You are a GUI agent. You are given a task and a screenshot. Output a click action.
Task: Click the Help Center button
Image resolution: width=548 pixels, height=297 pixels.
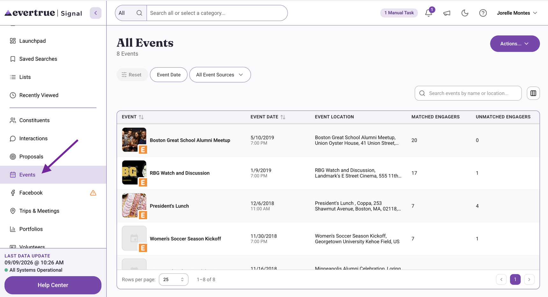click(53, 285)
